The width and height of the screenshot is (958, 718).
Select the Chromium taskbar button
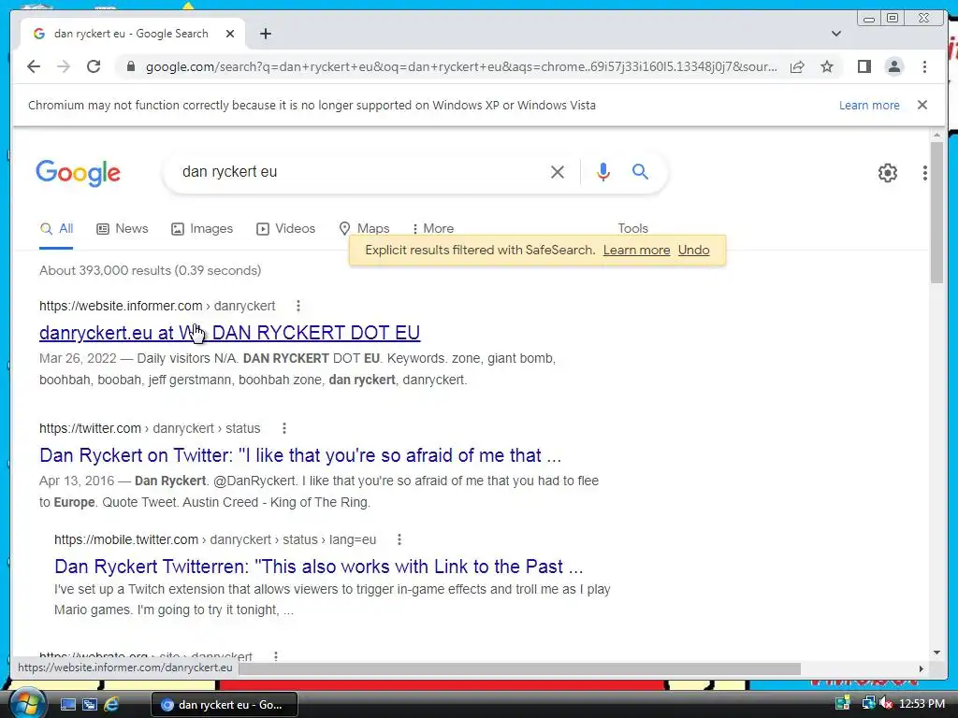click(224, 705)
